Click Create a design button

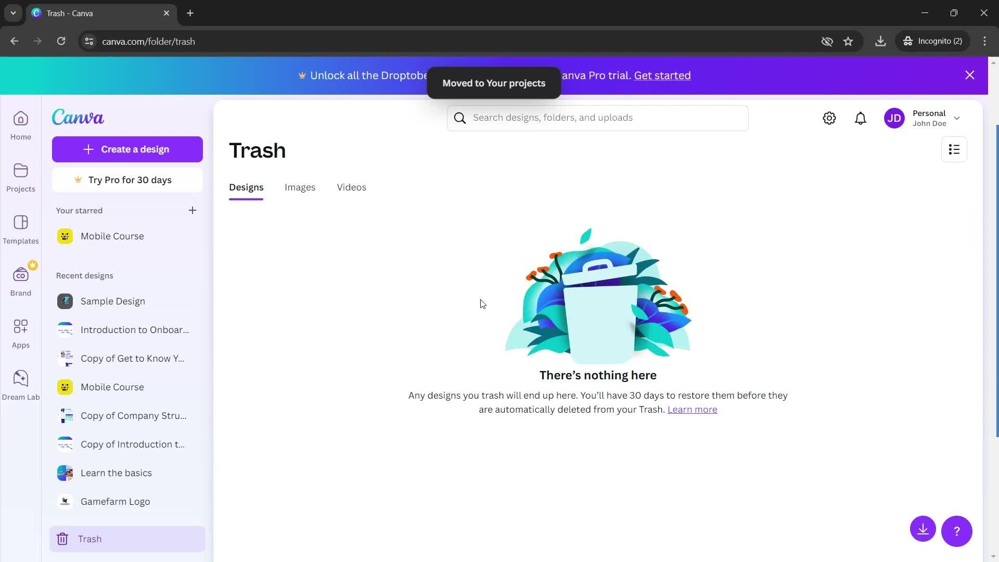(127, 149)
